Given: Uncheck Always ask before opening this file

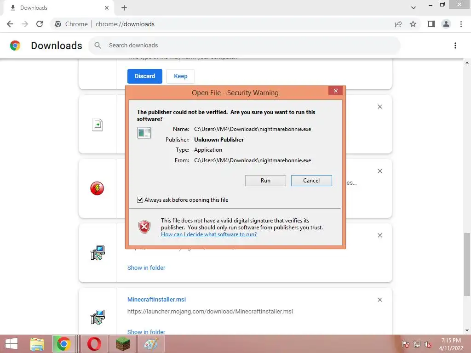Looking at the screenshot, I should [140, 199].
